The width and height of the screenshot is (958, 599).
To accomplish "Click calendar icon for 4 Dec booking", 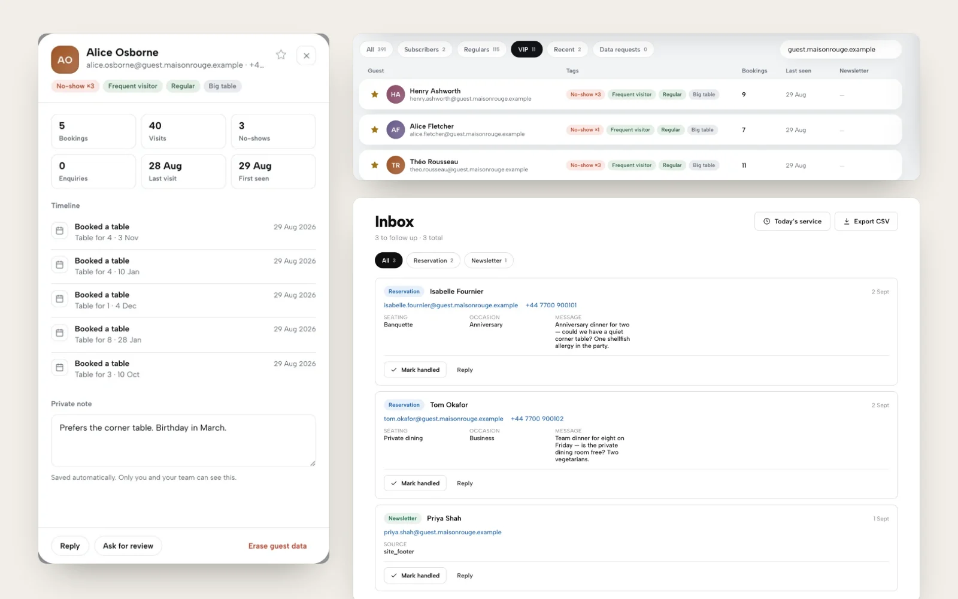I will pyautogui.click(x=59, y=299).
